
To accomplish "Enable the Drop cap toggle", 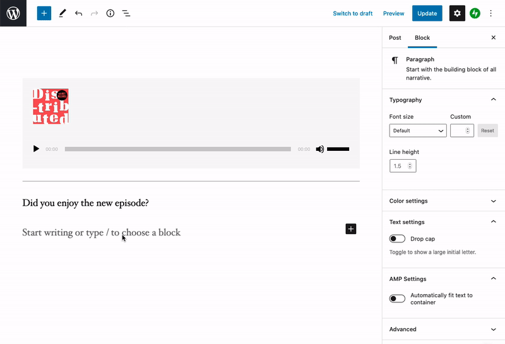I will 397,239.
